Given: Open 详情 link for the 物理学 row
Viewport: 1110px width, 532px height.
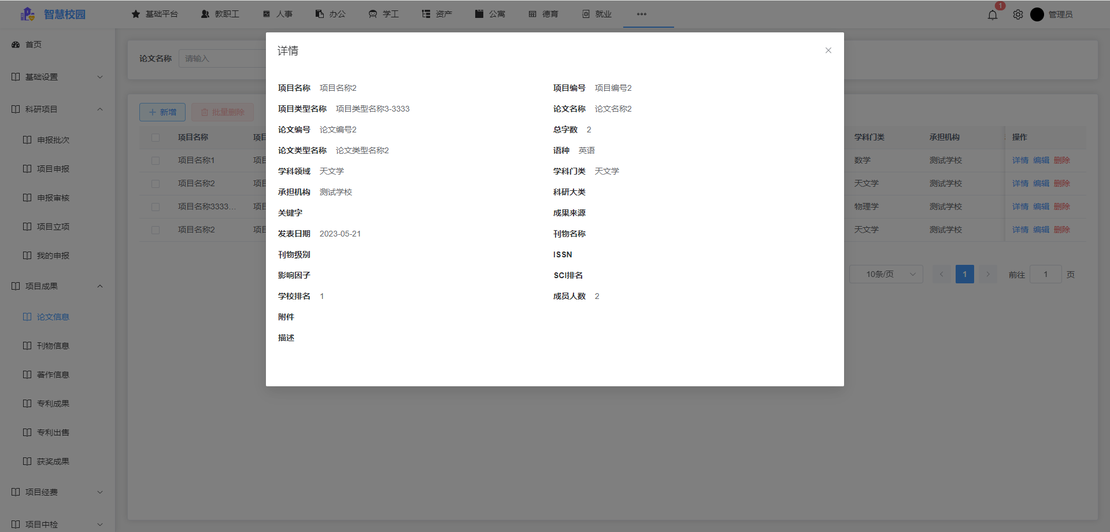Looking at the screenshot, I should click(x=1020, y=206).
